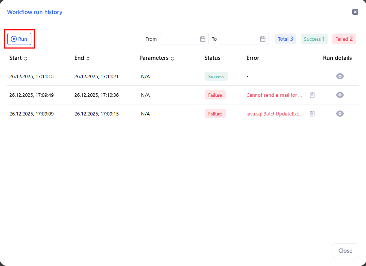The width and height of the screenshot is (366, 266).
Task: Click inside the From date input field
Action: (180, 38)
